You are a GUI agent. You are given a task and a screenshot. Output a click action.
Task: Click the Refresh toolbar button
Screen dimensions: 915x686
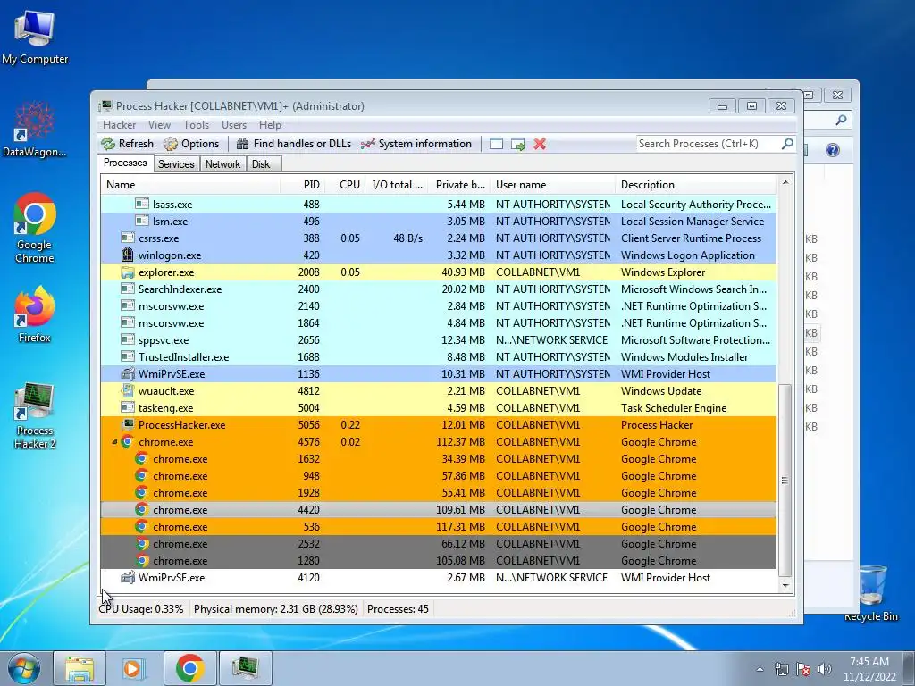click(127, 144)
